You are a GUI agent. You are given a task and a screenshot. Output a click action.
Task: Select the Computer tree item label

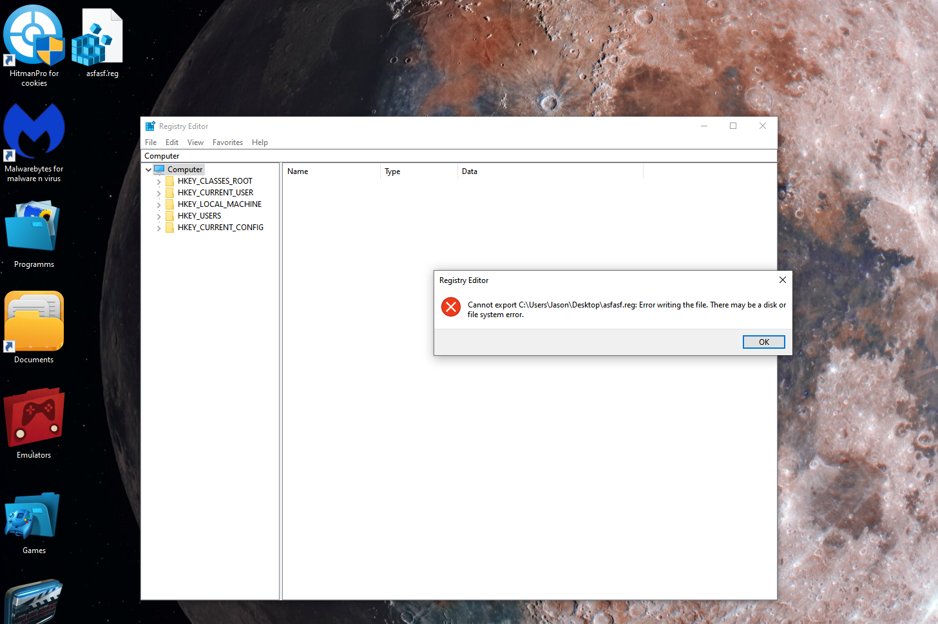tap(185, 170)
